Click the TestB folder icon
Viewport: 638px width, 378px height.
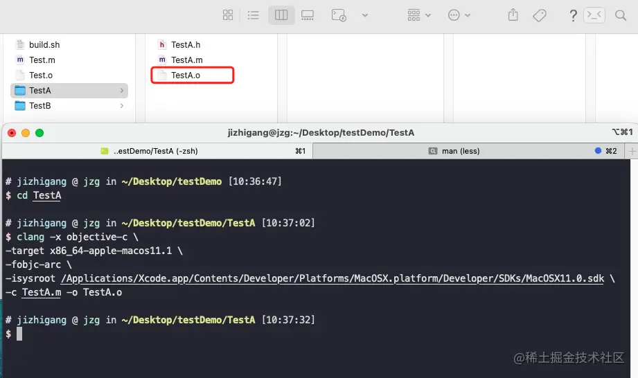pos(20,106)
